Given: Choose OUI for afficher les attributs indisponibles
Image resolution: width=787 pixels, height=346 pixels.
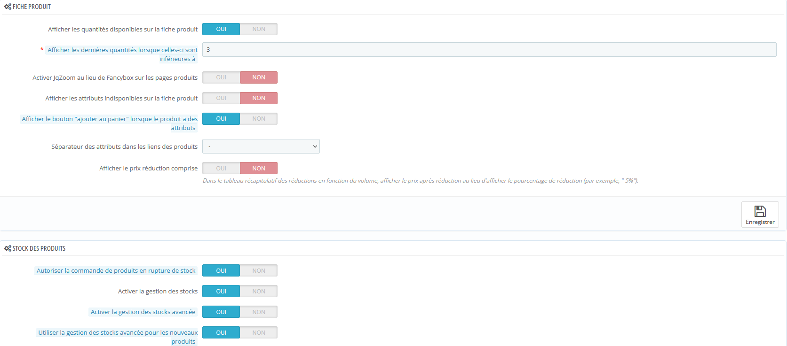Looking at the screenshot, I should tap(221, 98).
